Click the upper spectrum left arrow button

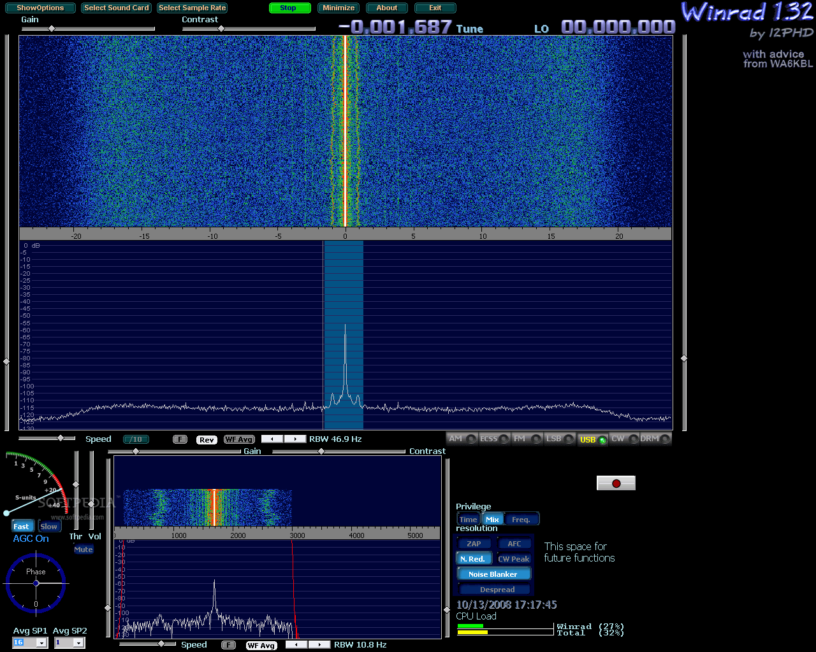click(272, 439)
